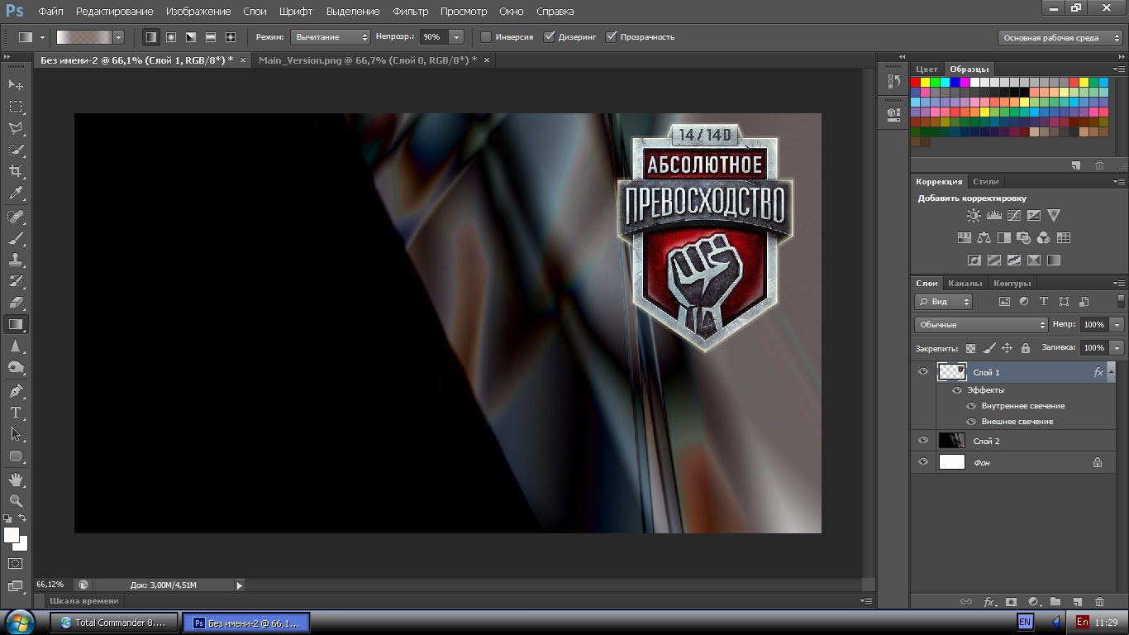This screenshot has width=1129, height=635.
Task: Select the Eyedropper tool
Action: [16, 193]
